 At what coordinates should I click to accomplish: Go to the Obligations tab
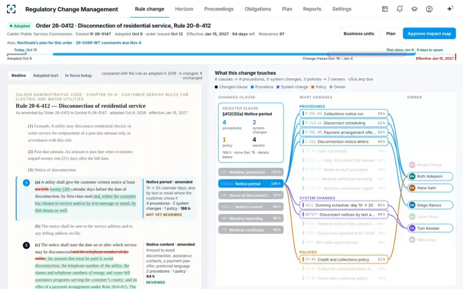[x=258, y=9]
